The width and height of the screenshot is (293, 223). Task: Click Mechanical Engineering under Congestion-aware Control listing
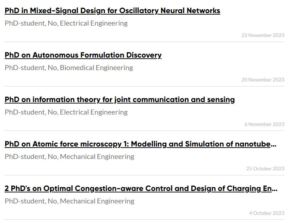pyautogui.click(x=97, y=201)
